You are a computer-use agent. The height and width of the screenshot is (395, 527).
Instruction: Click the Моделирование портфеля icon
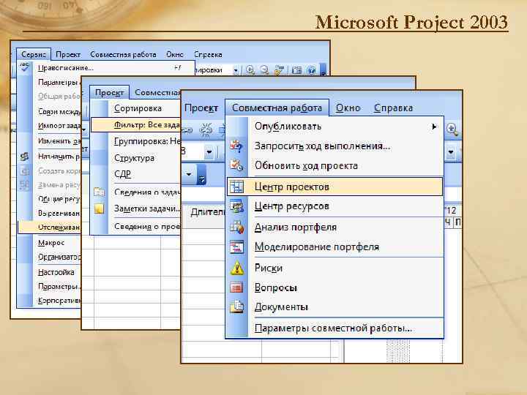point(236,247)
